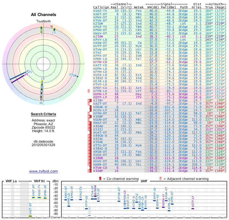Click the TrueNorth label above the radar
The width and height of the screenshot is (229, 220).
tap(44, 21)
